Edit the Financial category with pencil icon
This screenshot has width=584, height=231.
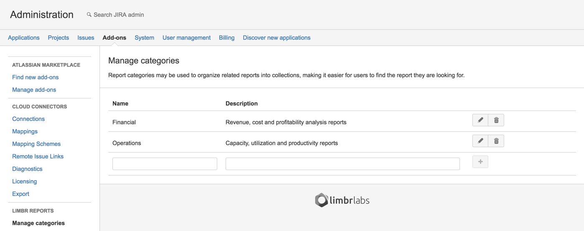[x=480, y=120]
